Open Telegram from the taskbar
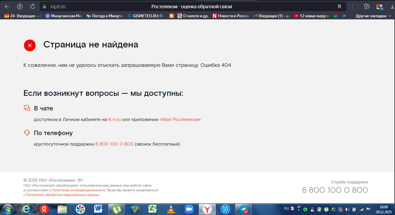This screenshot has width=395, height=215. 243,209
